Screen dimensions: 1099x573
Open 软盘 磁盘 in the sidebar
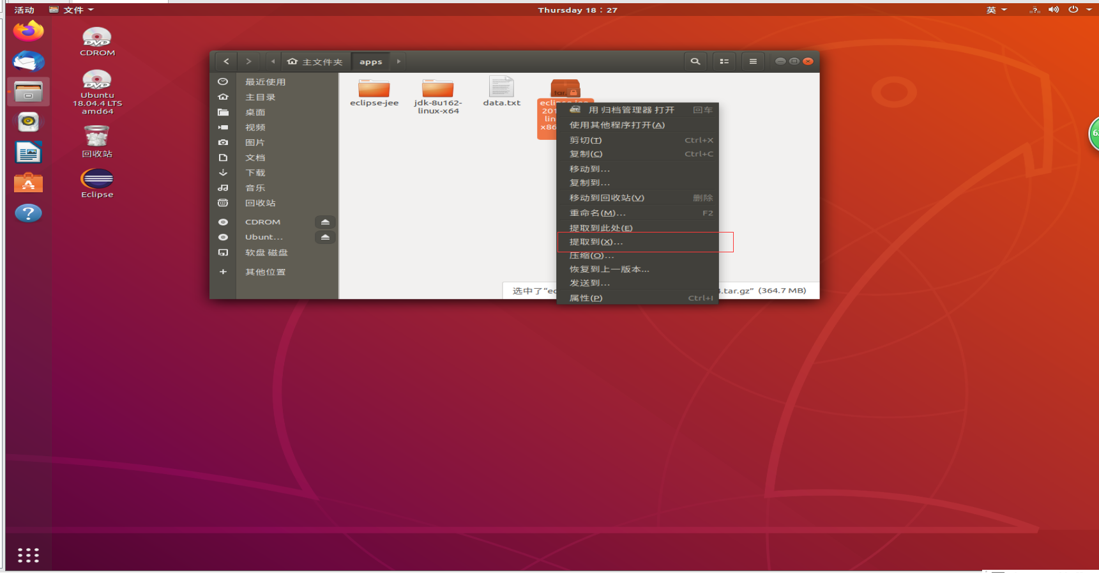[275, 253]
